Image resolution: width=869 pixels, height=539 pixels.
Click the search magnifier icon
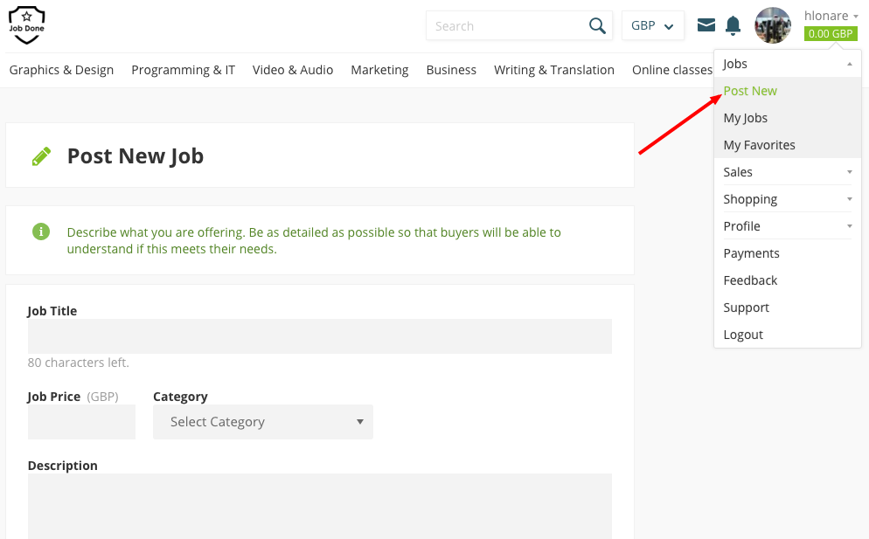coord(597,26)
